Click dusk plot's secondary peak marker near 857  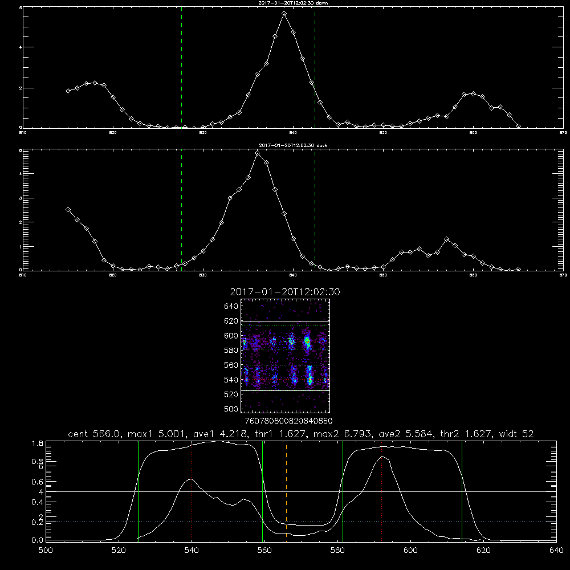coord(447,239)
